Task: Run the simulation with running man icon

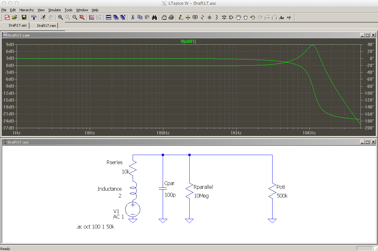Action: coord(43,18)
